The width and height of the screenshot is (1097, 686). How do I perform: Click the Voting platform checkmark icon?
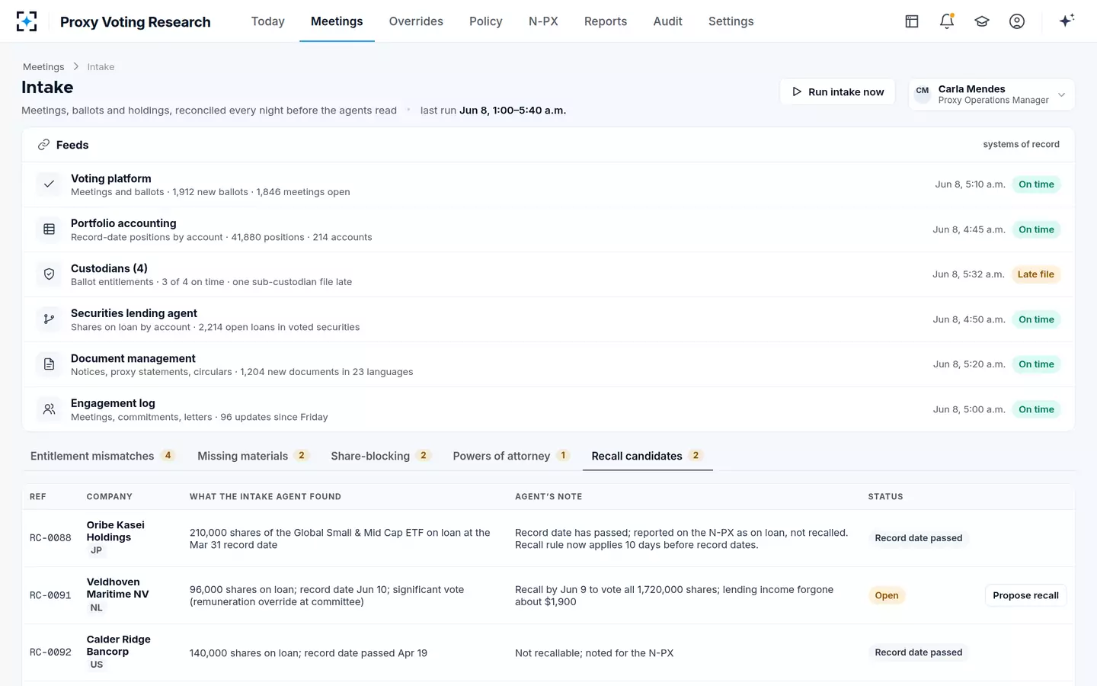[49, 184]
